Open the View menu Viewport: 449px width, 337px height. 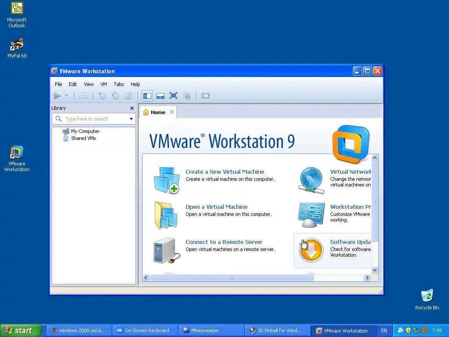click(89, 84)
